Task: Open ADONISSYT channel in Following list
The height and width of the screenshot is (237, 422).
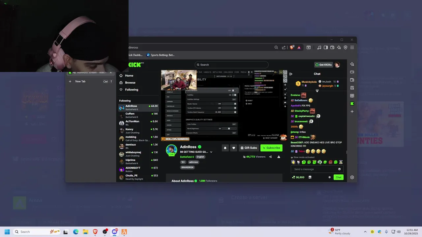Action: 138,169
